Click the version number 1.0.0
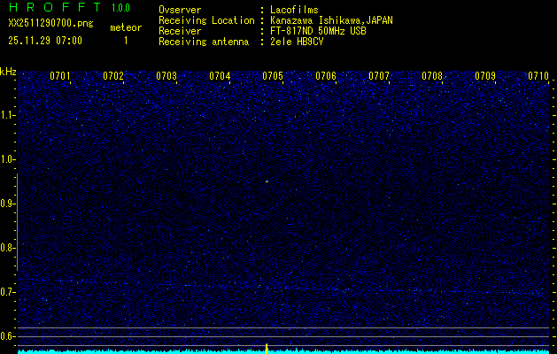Image resolution: width=557 pixels, height=354 pixels. pos(120,8)
